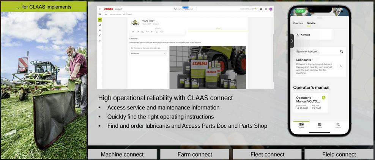Click the 23,7 MB file size value
The image size is (375, 160).
pos(317,108)
